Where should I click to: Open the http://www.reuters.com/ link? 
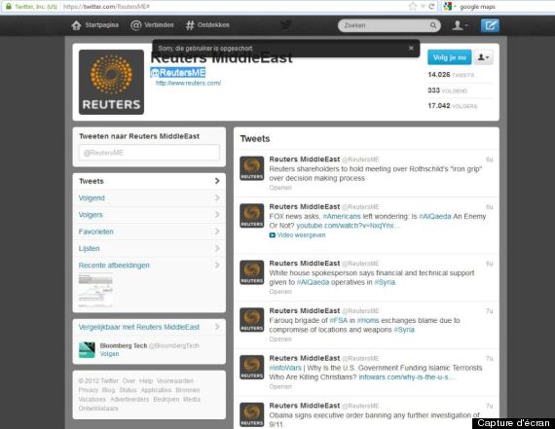point(188,83)
